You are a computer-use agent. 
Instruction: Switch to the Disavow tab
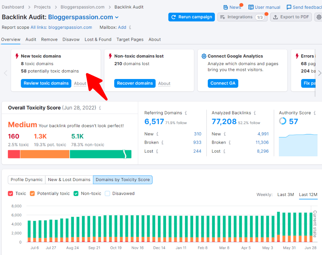click(71, 39)
